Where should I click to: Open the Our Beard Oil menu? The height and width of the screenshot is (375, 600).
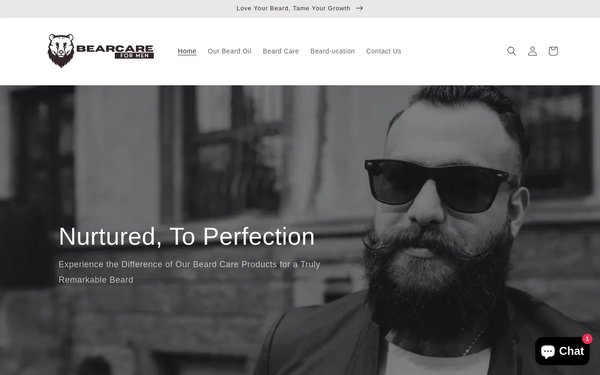tap(230, 51)
